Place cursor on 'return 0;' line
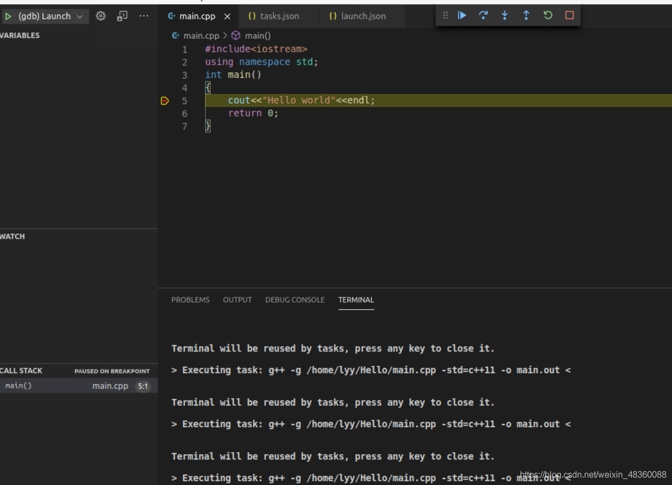The width and height of the screenshot is (672, 485). click(x=253, y=113)
